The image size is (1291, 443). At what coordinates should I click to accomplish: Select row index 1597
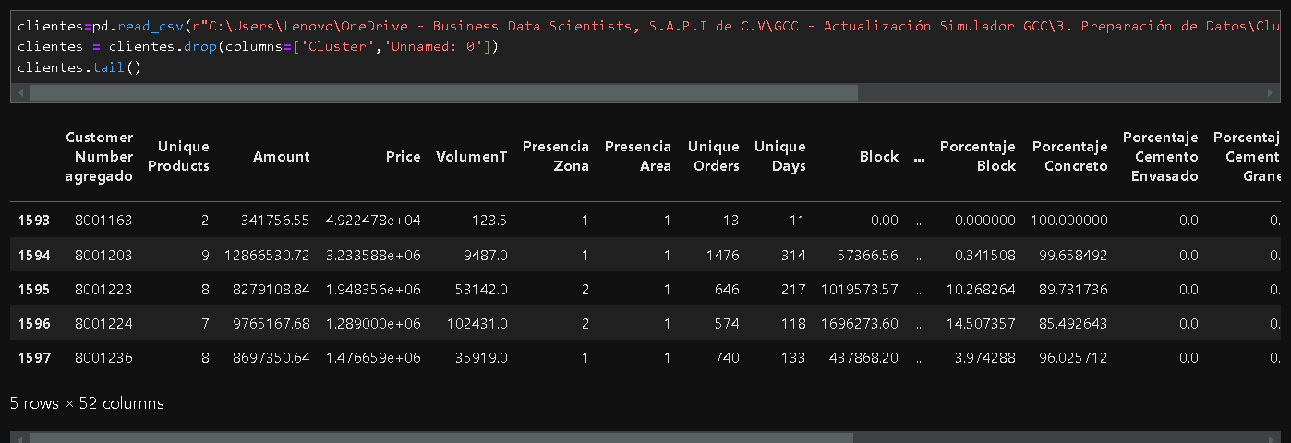pyautogui.click(x=34, y=358)
